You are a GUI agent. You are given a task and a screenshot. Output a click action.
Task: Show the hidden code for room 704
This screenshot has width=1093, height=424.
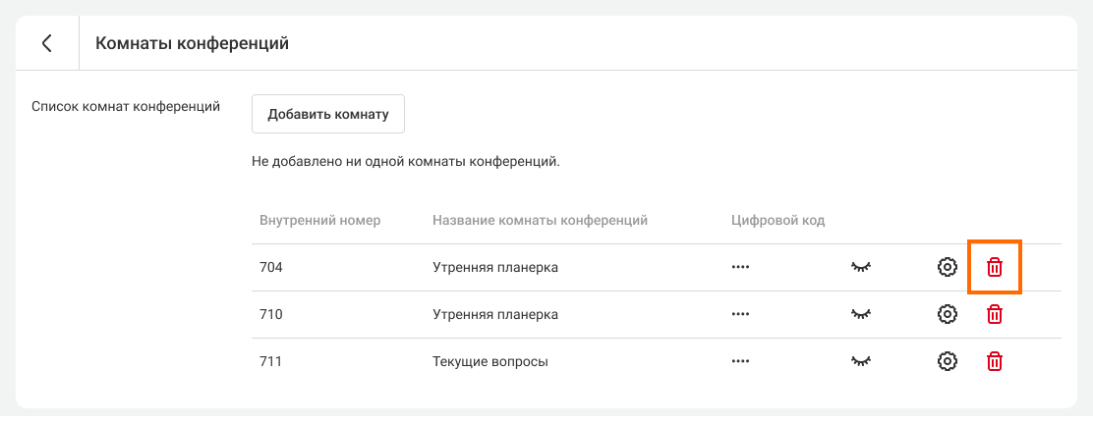pyautogui.click(x=861, y=267)
